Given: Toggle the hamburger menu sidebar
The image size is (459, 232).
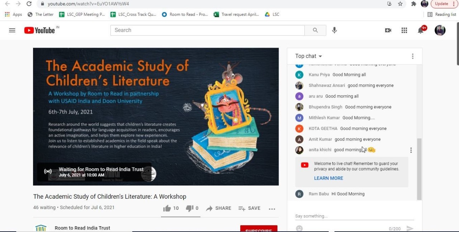Looking at the screenshot, I should point(12,30).
